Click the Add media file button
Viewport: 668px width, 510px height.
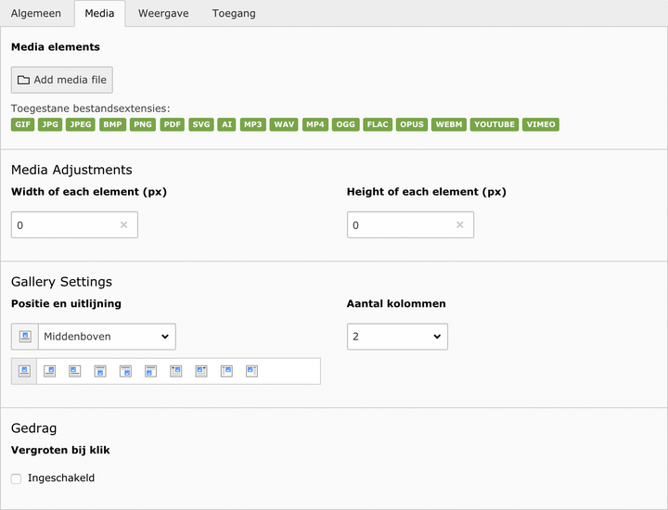(x=62, y=80)
